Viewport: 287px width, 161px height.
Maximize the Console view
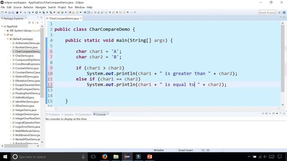click(284, 114)
